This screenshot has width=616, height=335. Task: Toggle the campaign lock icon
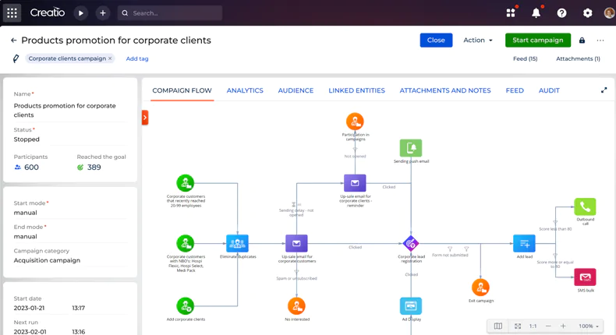(582, 40)
